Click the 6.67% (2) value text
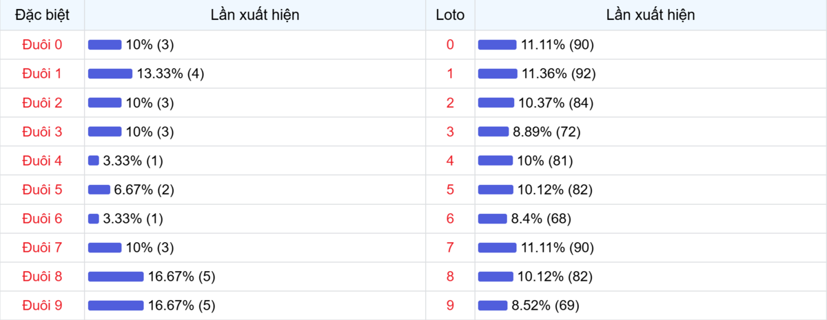 click(x=145, y=190)
